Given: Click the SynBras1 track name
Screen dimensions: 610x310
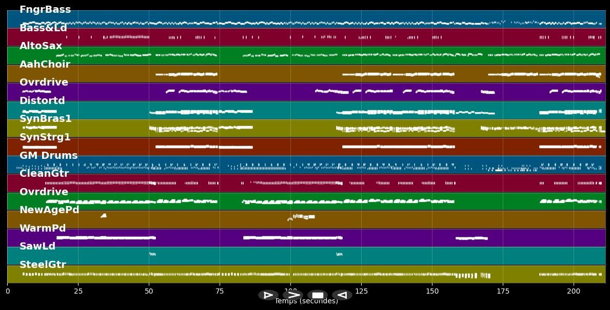Looking at the screenshot, I should coord(46,119).
